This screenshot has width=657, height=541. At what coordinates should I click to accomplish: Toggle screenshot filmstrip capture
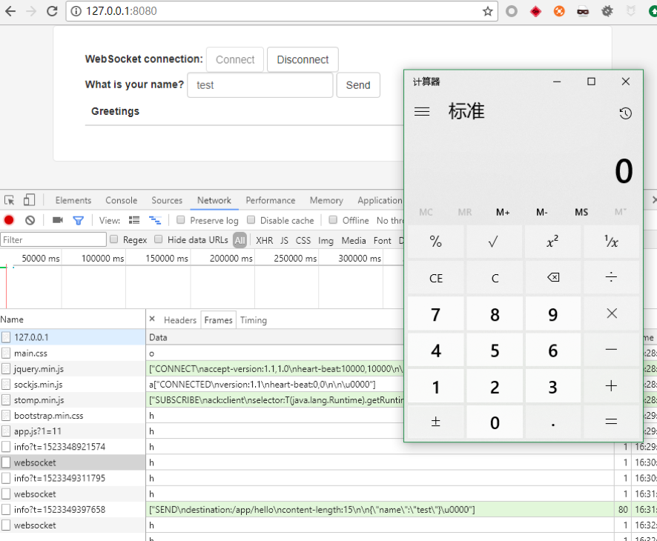(59, 220)
